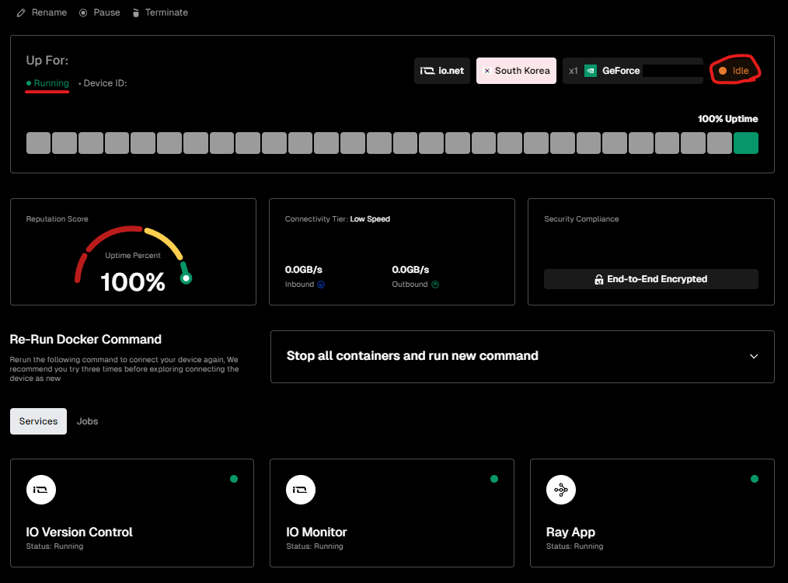Click IO Version Control Status: Running text

coord(54,546)
